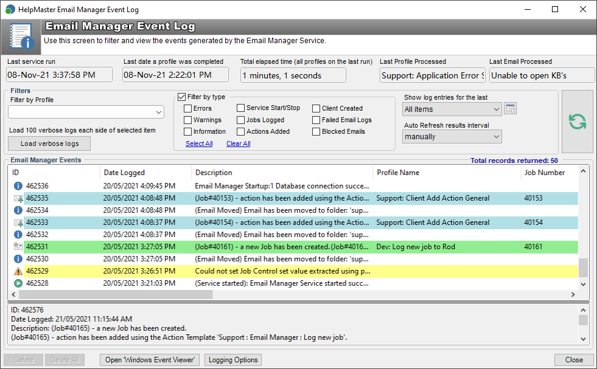Check the Actions Added filter

(x=240, y=131)
